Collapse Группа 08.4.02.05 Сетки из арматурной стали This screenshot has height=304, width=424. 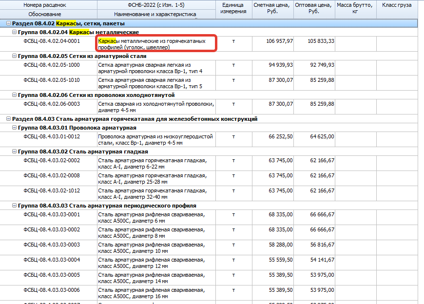point(14,56)
